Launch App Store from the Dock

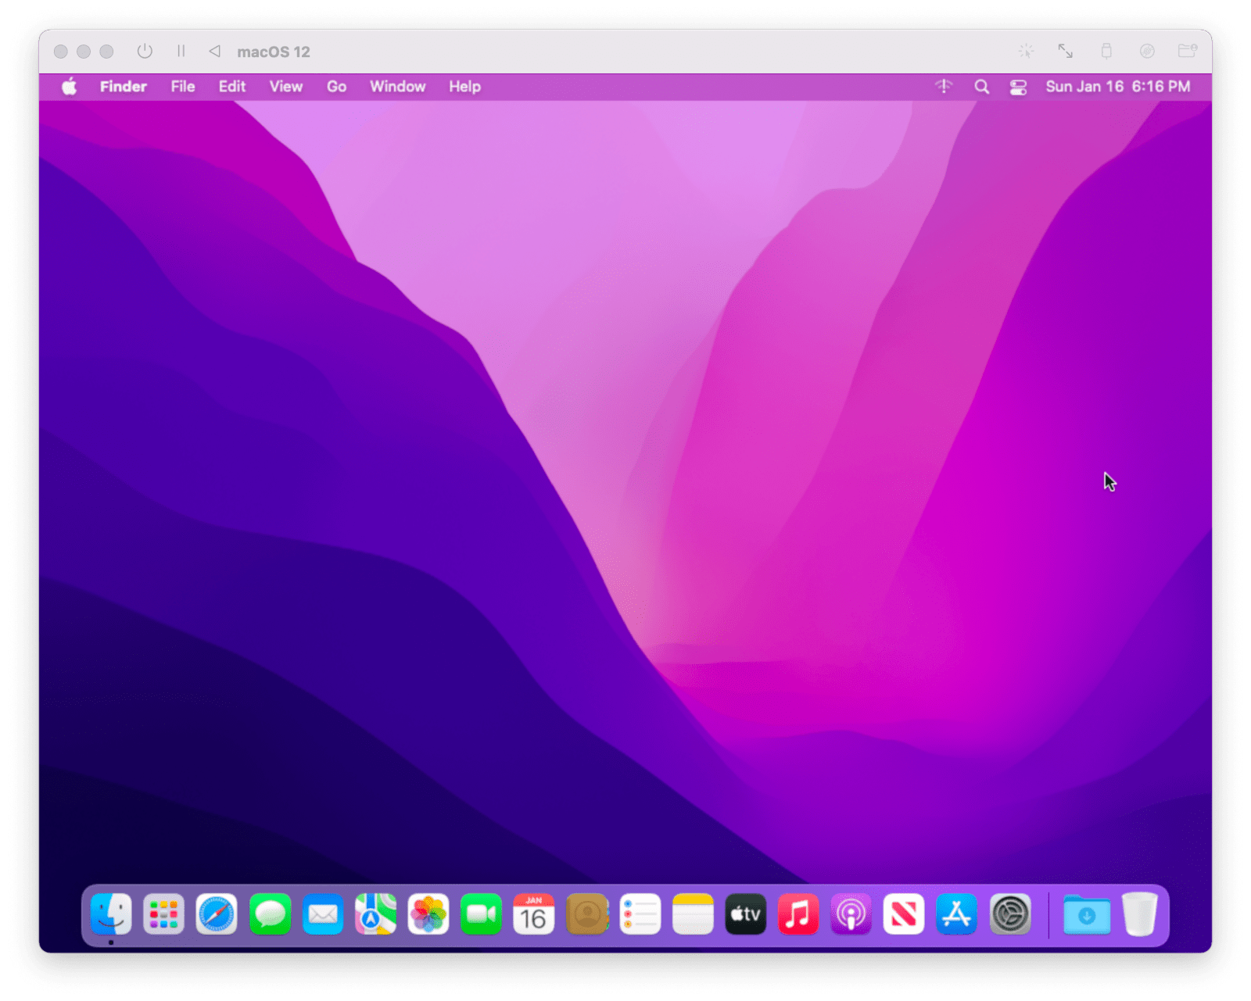(957, 914)
